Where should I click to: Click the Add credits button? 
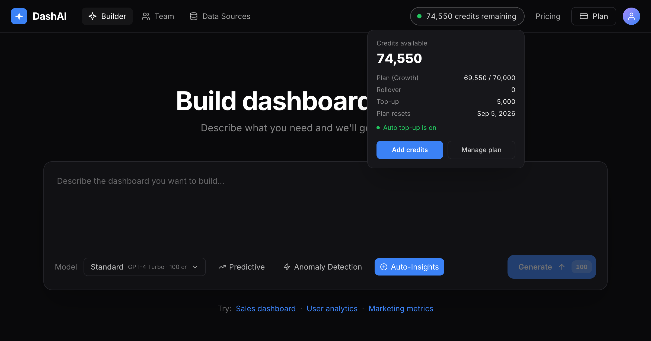pyautogui.click(x=410, y=150)
